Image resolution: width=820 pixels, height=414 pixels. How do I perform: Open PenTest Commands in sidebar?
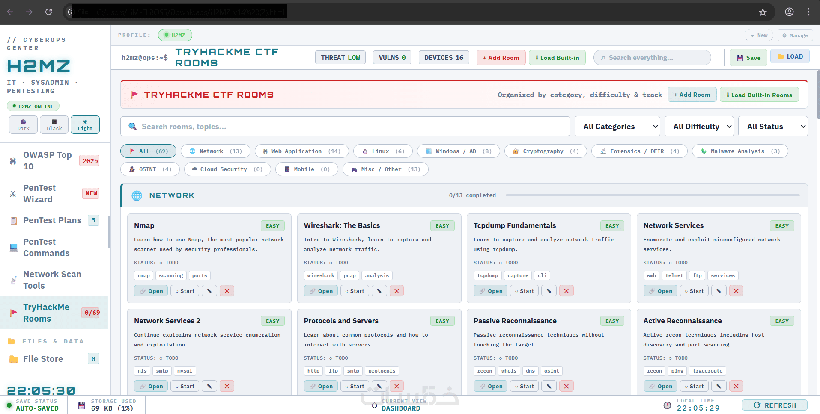tap(54, 248)
